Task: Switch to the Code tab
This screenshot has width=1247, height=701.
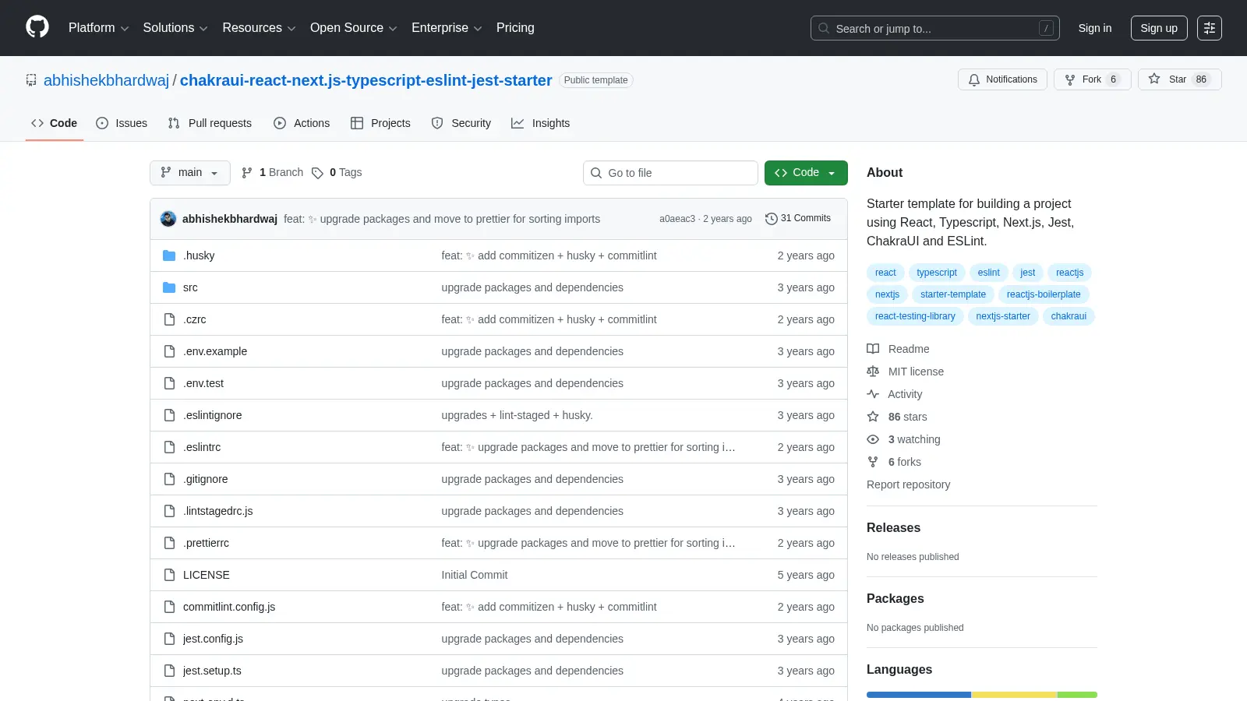Action: [x=55, y=123]
